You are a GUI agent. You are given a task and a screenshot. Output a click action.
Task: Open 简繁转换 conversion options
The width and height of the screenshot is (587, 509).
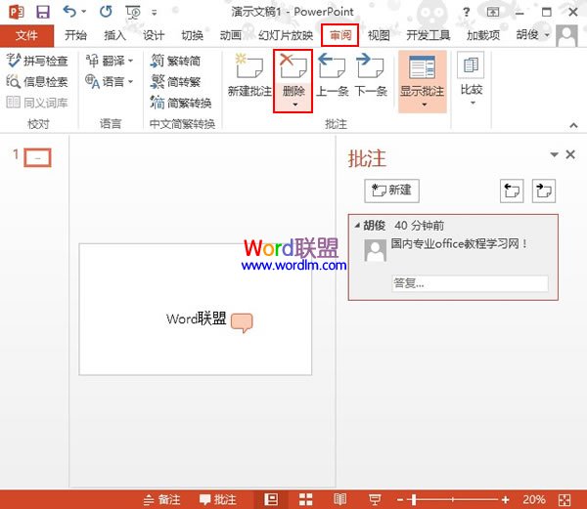[x=181, y=102]
